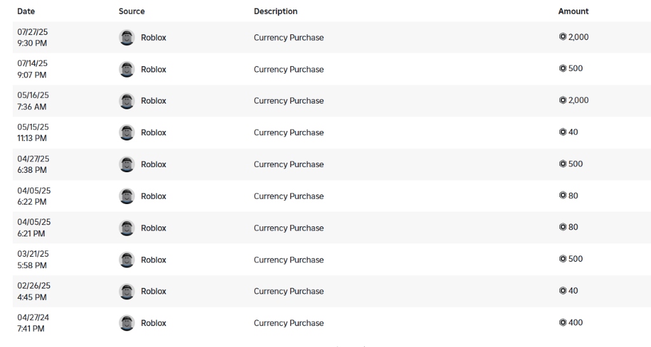
Task: Select the avatar icon beside the 11:13 PM transaction
Action: click(x=127, y=132)
